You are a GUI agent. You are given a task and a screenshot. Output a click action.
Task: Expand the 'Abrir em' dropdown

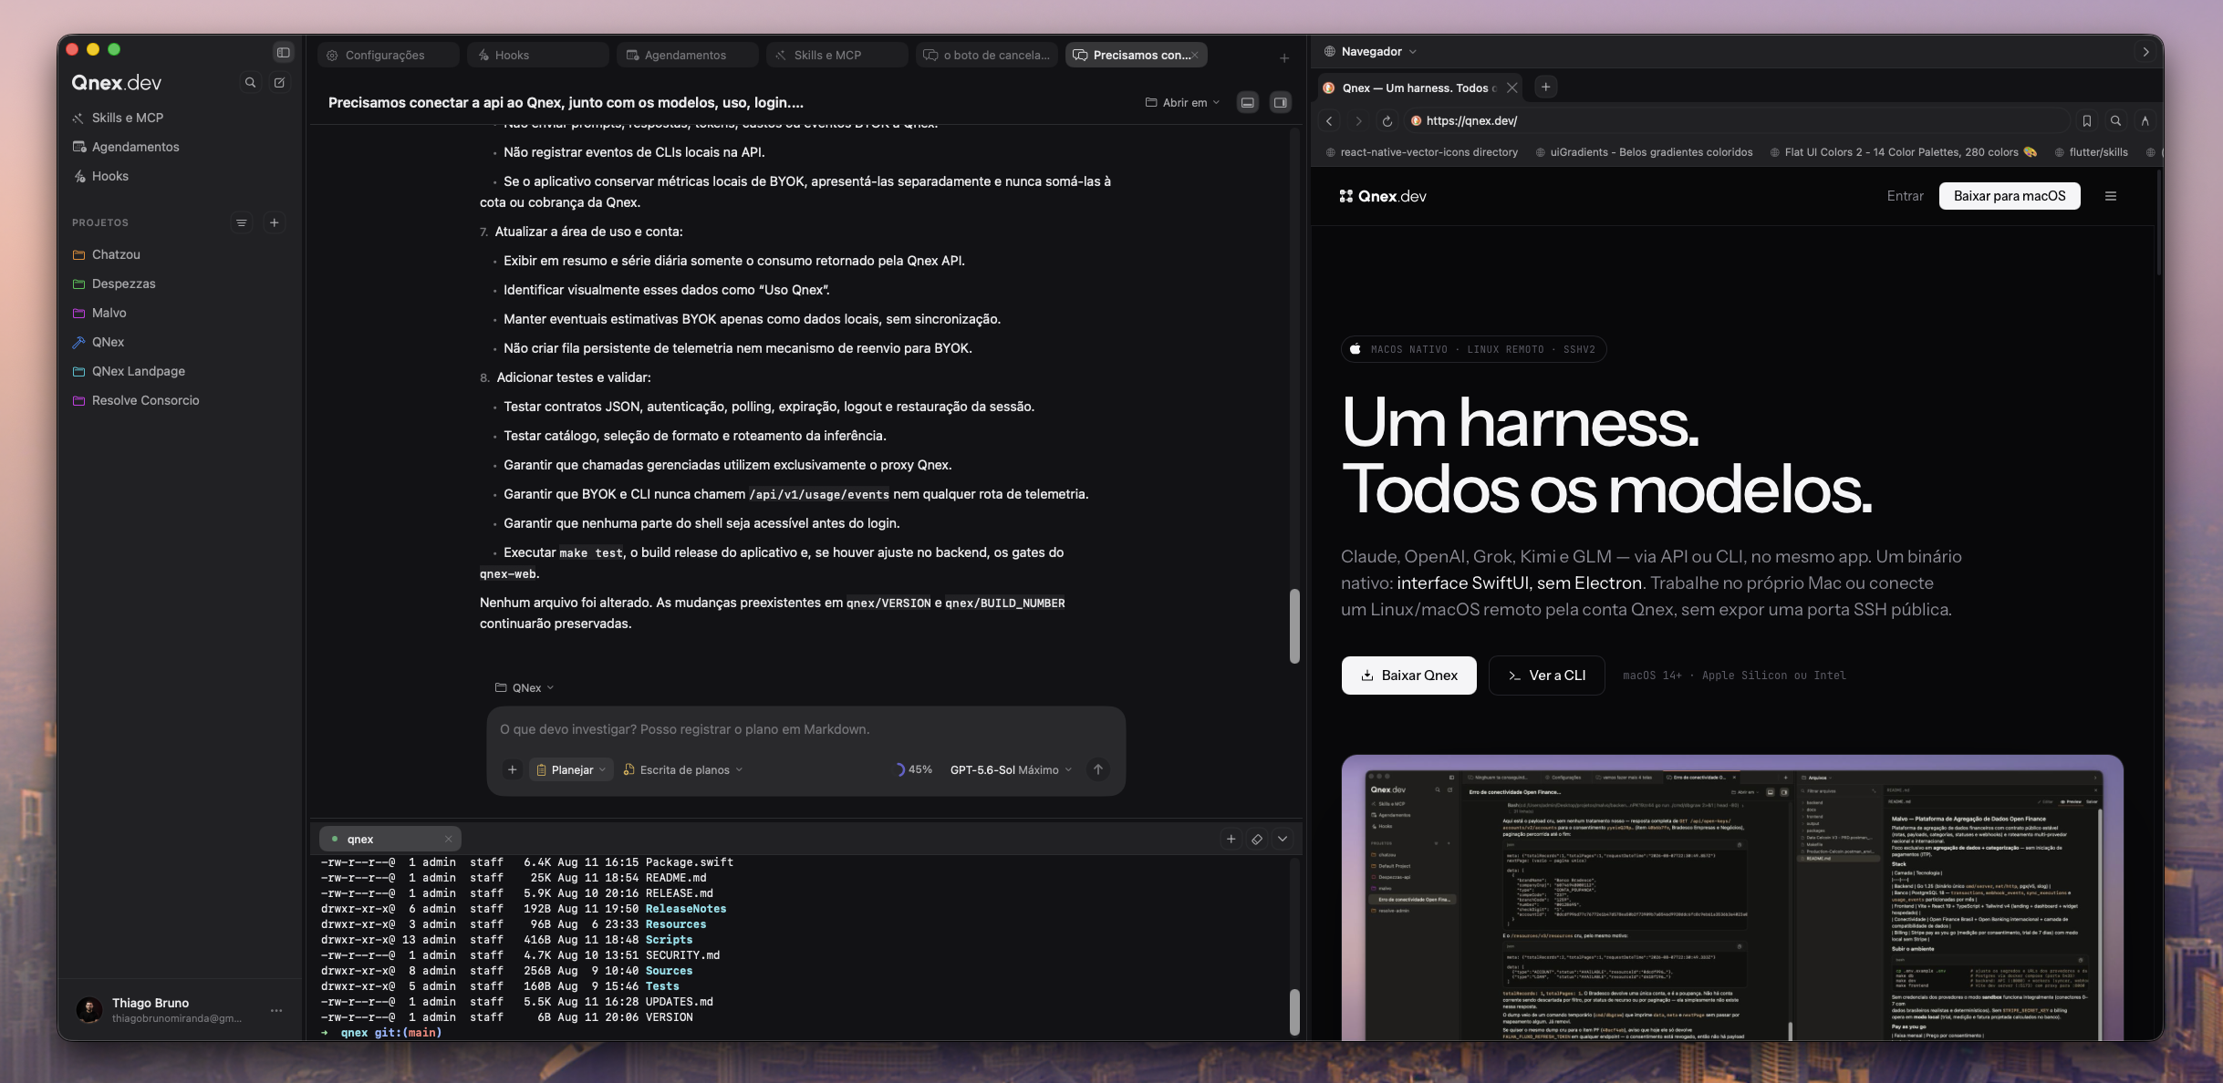pyautogui.click(x=1182, y=102)
